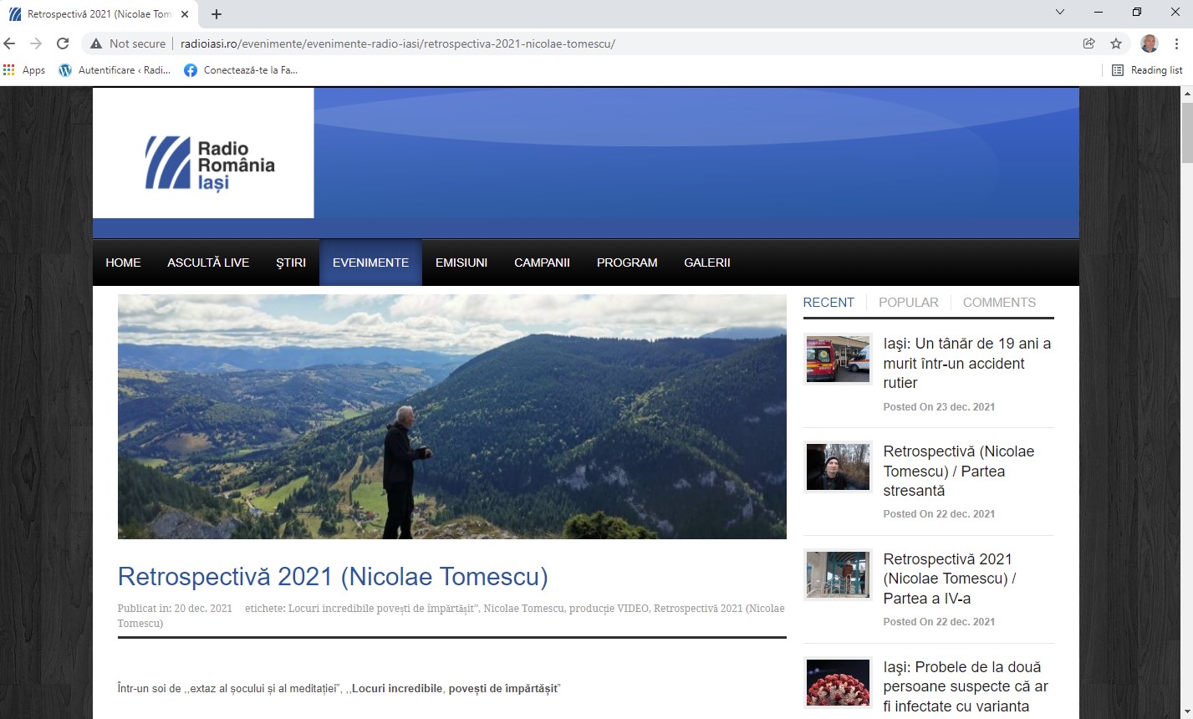Click the share page icon in address bar
The width and height of the screenshot is (1193, 719).
(1088, 43)
